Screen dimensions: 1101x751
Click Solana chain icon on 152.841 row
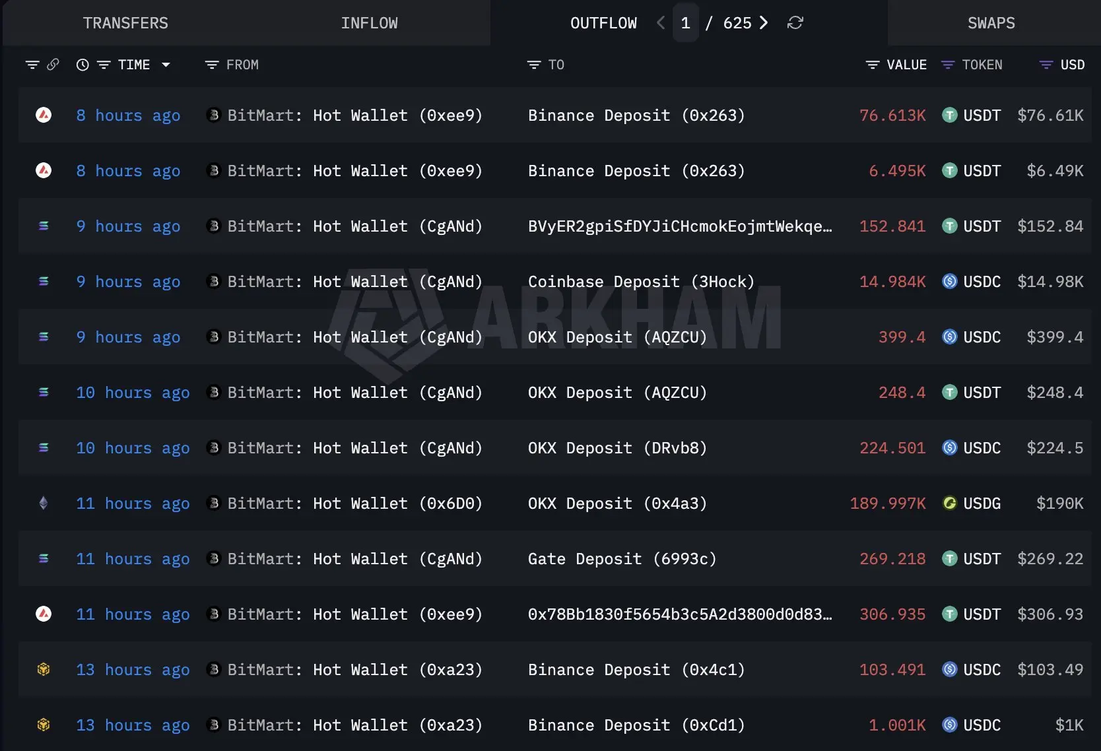[x=44, y=226]
